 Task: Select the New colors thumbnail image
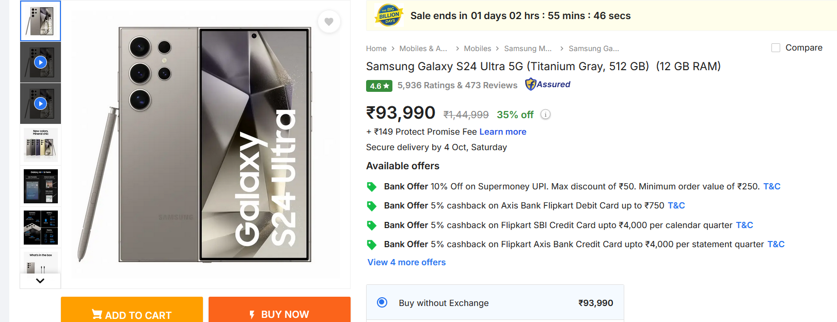pos(40,145)
